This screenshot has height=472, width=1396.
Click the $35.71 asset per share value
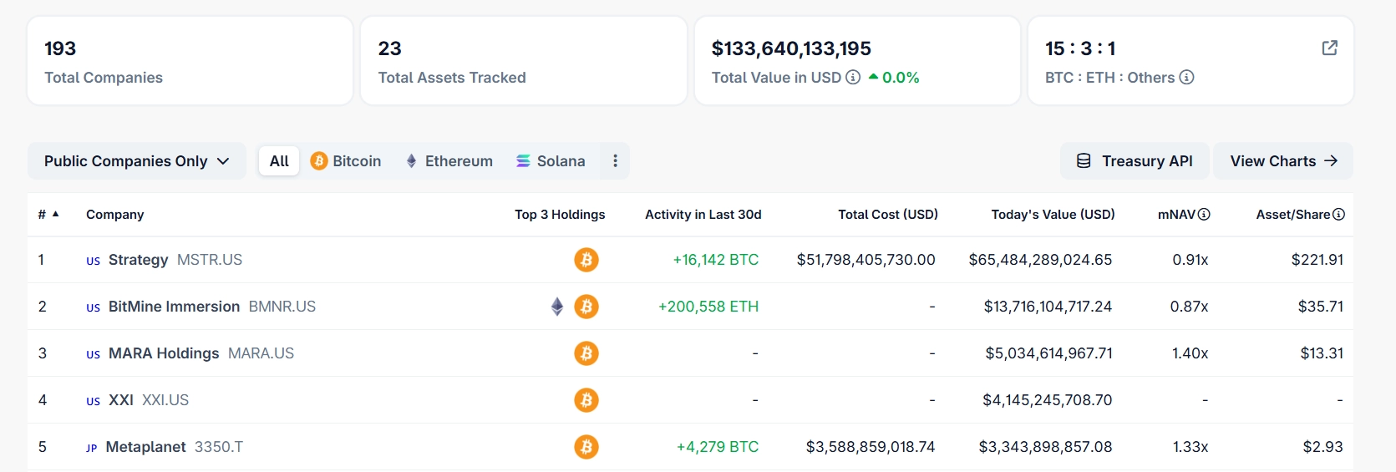pyautogui.click(x=1321, y=307)
